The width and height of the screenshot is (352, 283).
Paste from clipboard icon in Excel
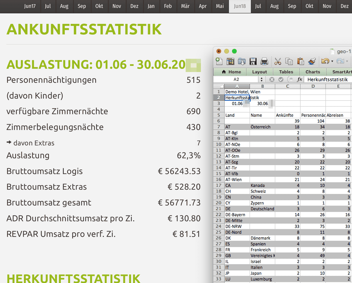pyautogui.click(x=300, y=61)
